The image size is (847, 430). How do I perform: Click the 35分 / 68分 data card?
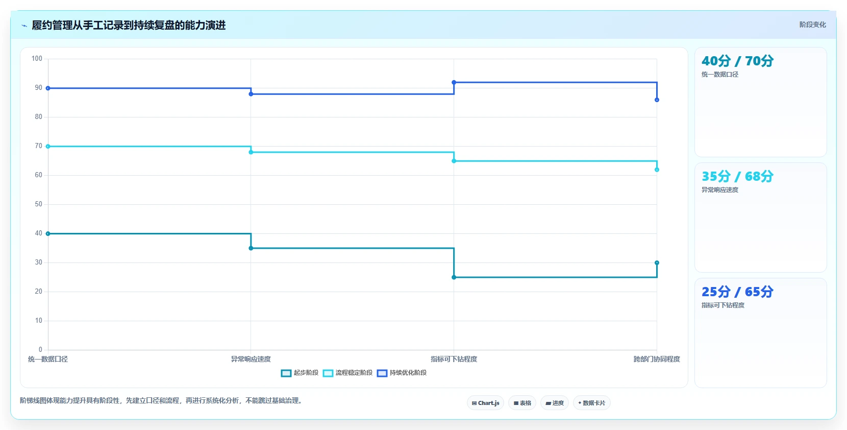click(x=760, y=218)
